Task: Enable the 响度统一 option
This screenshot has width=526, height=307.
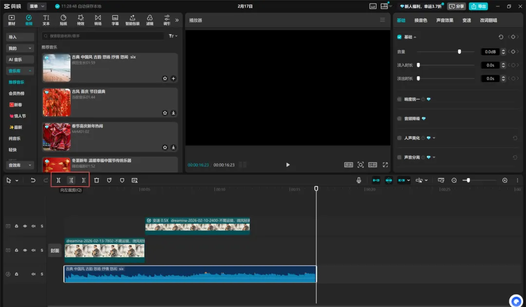Action: [x=399, y=99]
